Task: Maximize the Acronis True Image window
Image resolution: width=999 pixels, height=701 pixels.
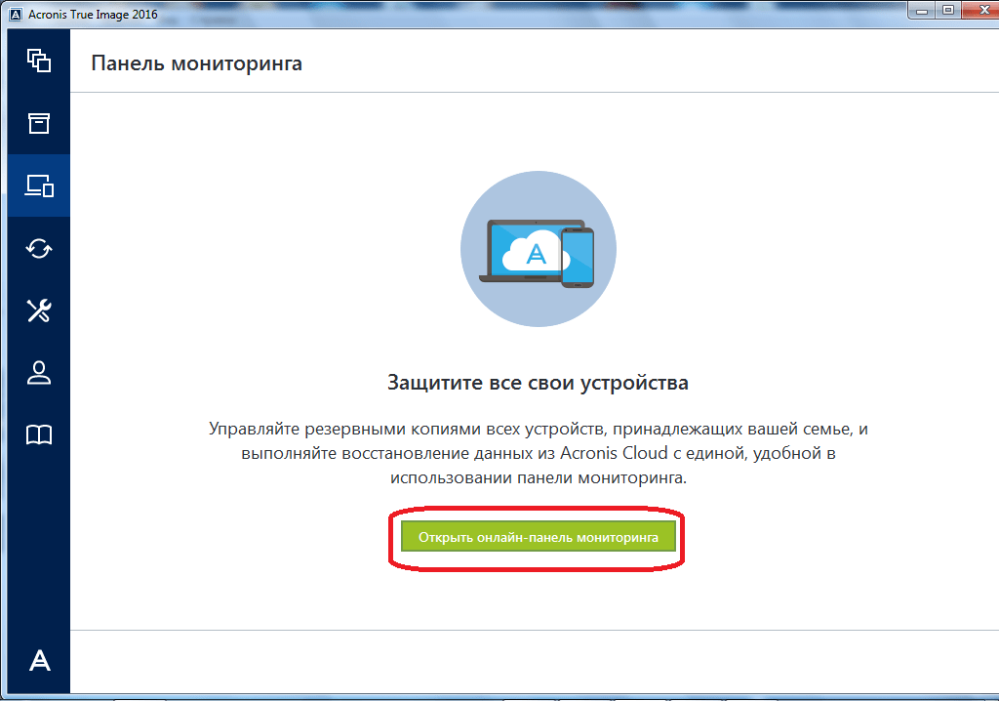Action: point(948,10)
